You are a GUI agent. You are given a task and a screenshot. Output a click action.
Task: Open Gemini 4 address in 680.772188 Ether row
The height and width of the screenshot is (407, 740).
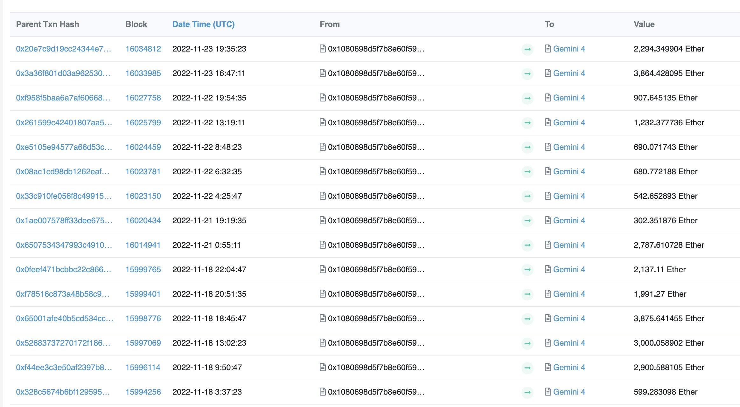click(569, 172)
